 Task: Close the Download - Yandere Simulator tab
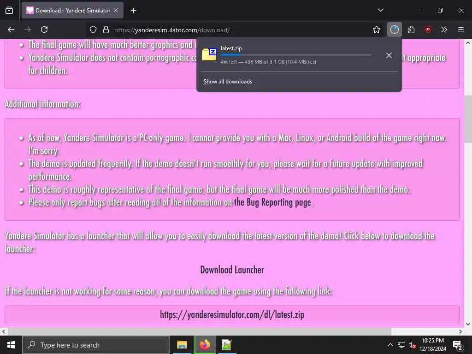point(116,10)
